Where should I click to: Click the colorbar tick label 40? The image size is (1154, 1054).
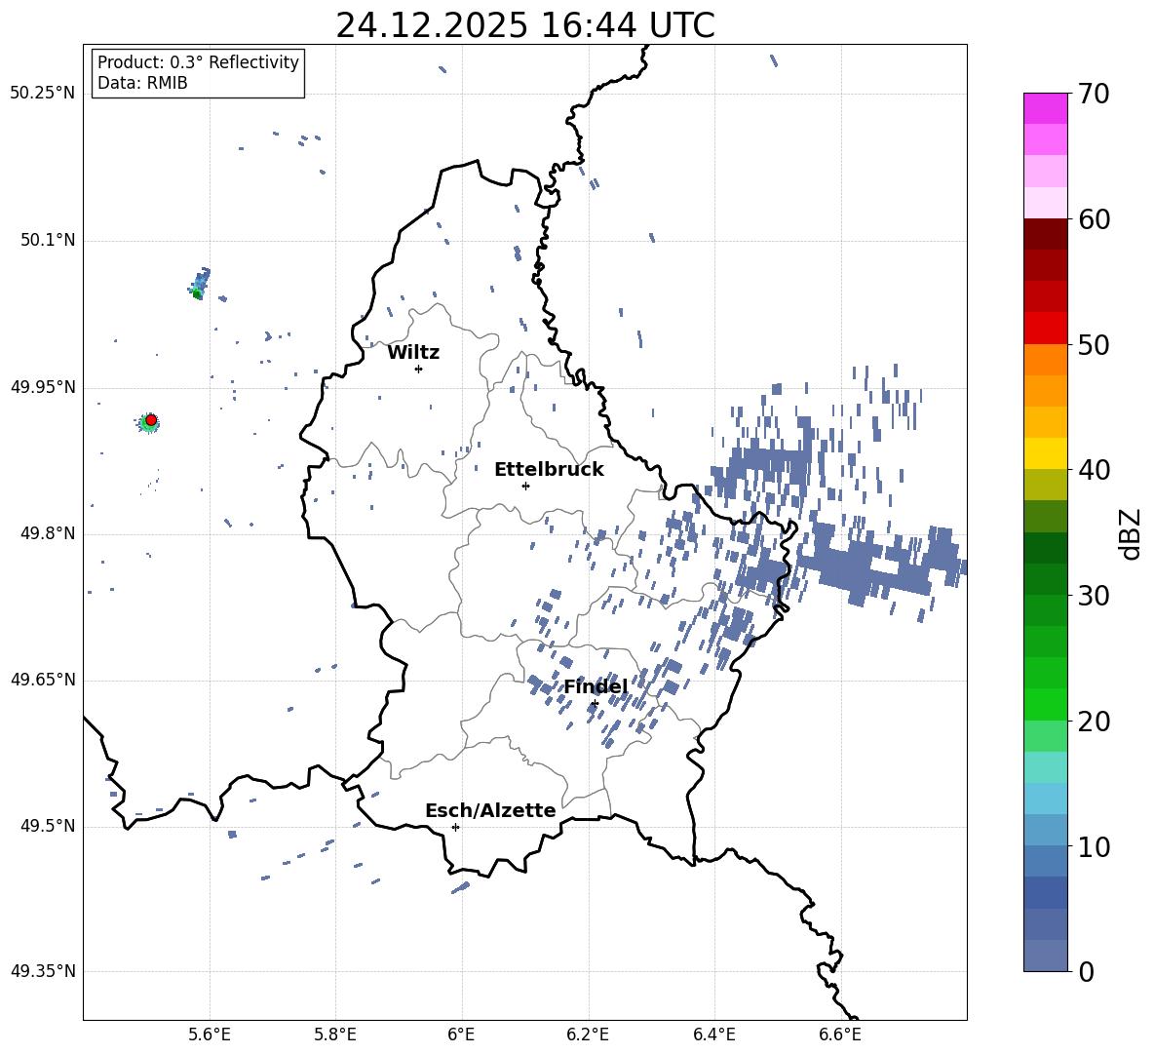coord(1094,470)
